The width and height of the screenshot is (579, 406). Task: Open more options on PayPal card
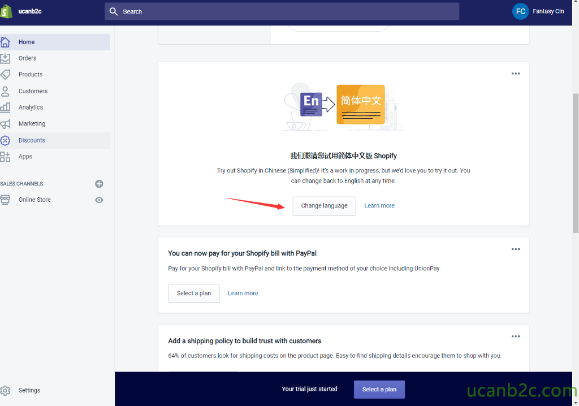(x=516, y=249)
